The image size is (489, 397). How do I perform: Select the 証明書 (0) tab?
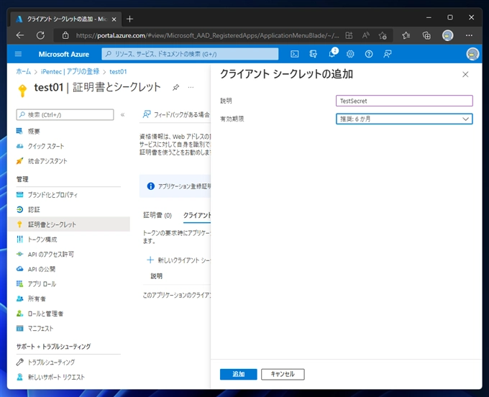tap(157, 215)
